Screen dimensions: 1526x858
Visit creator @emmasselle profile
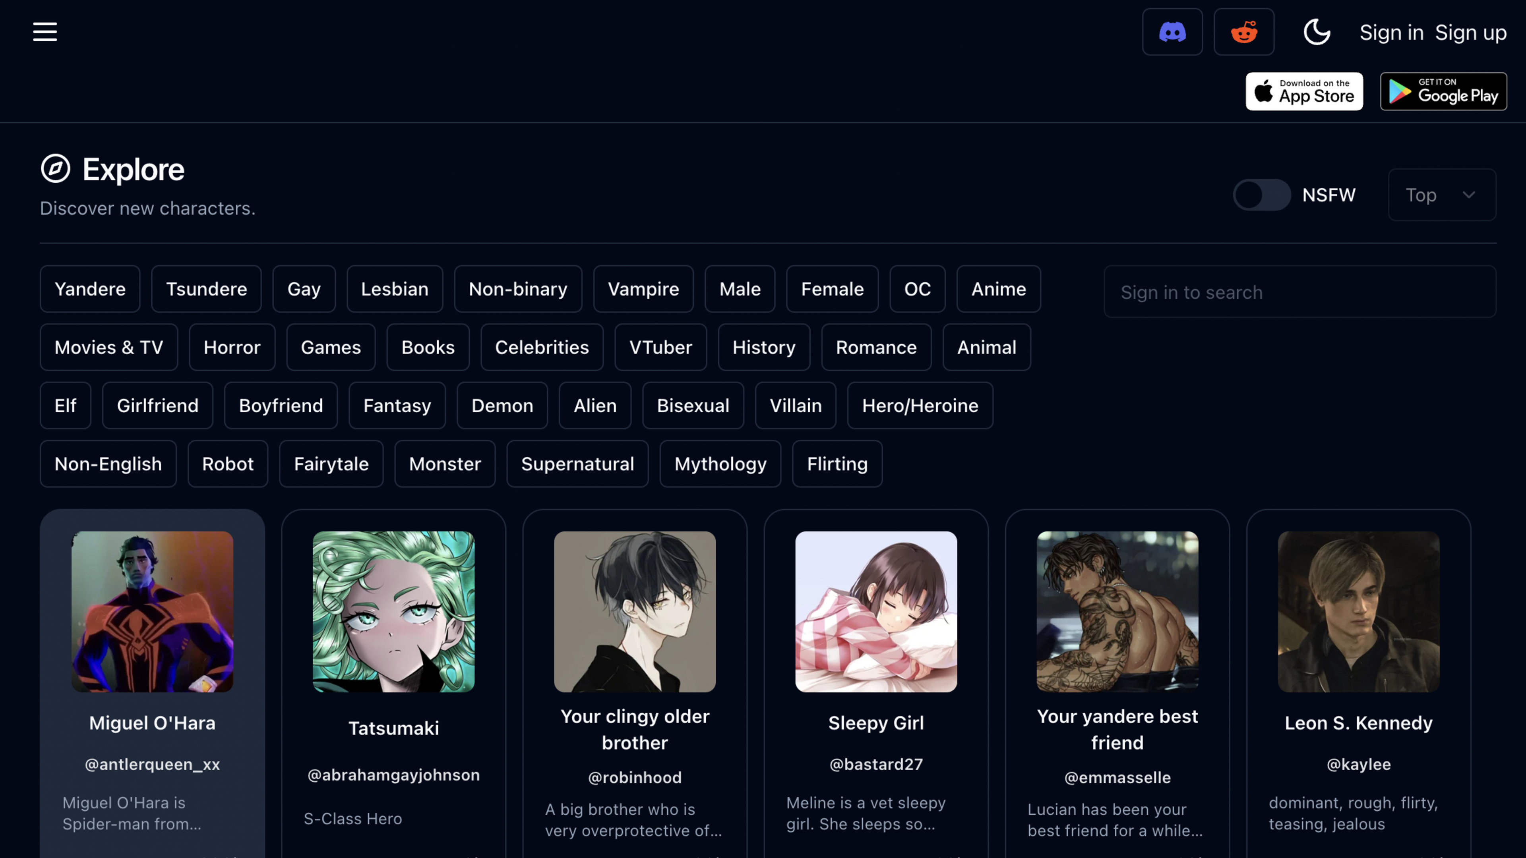tap(1117, 777)
